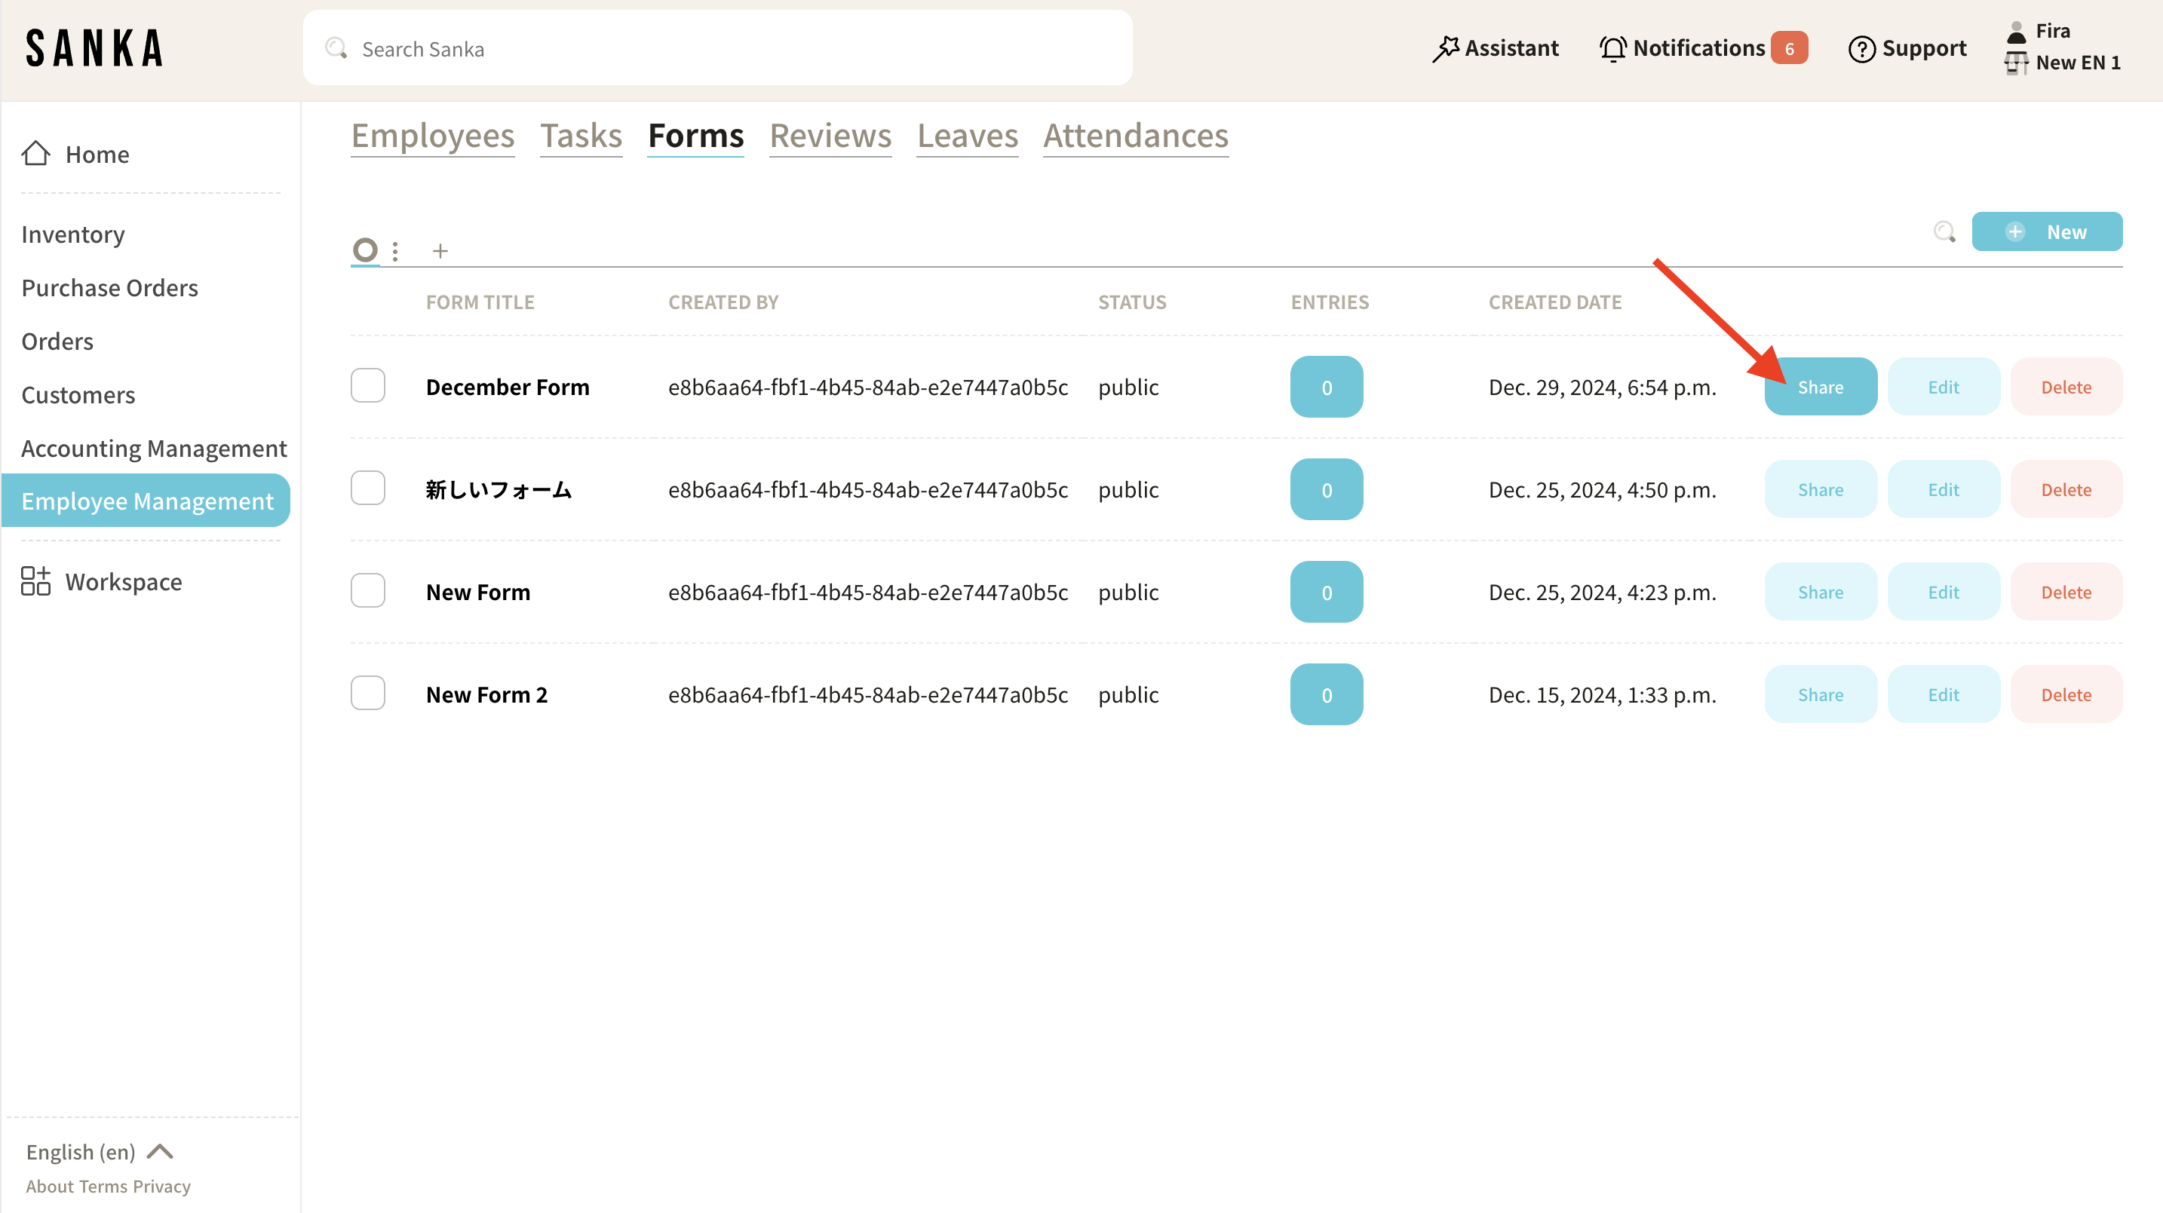
Task: Open the Fira user profile menu
Action: [x=2052, y=31]
